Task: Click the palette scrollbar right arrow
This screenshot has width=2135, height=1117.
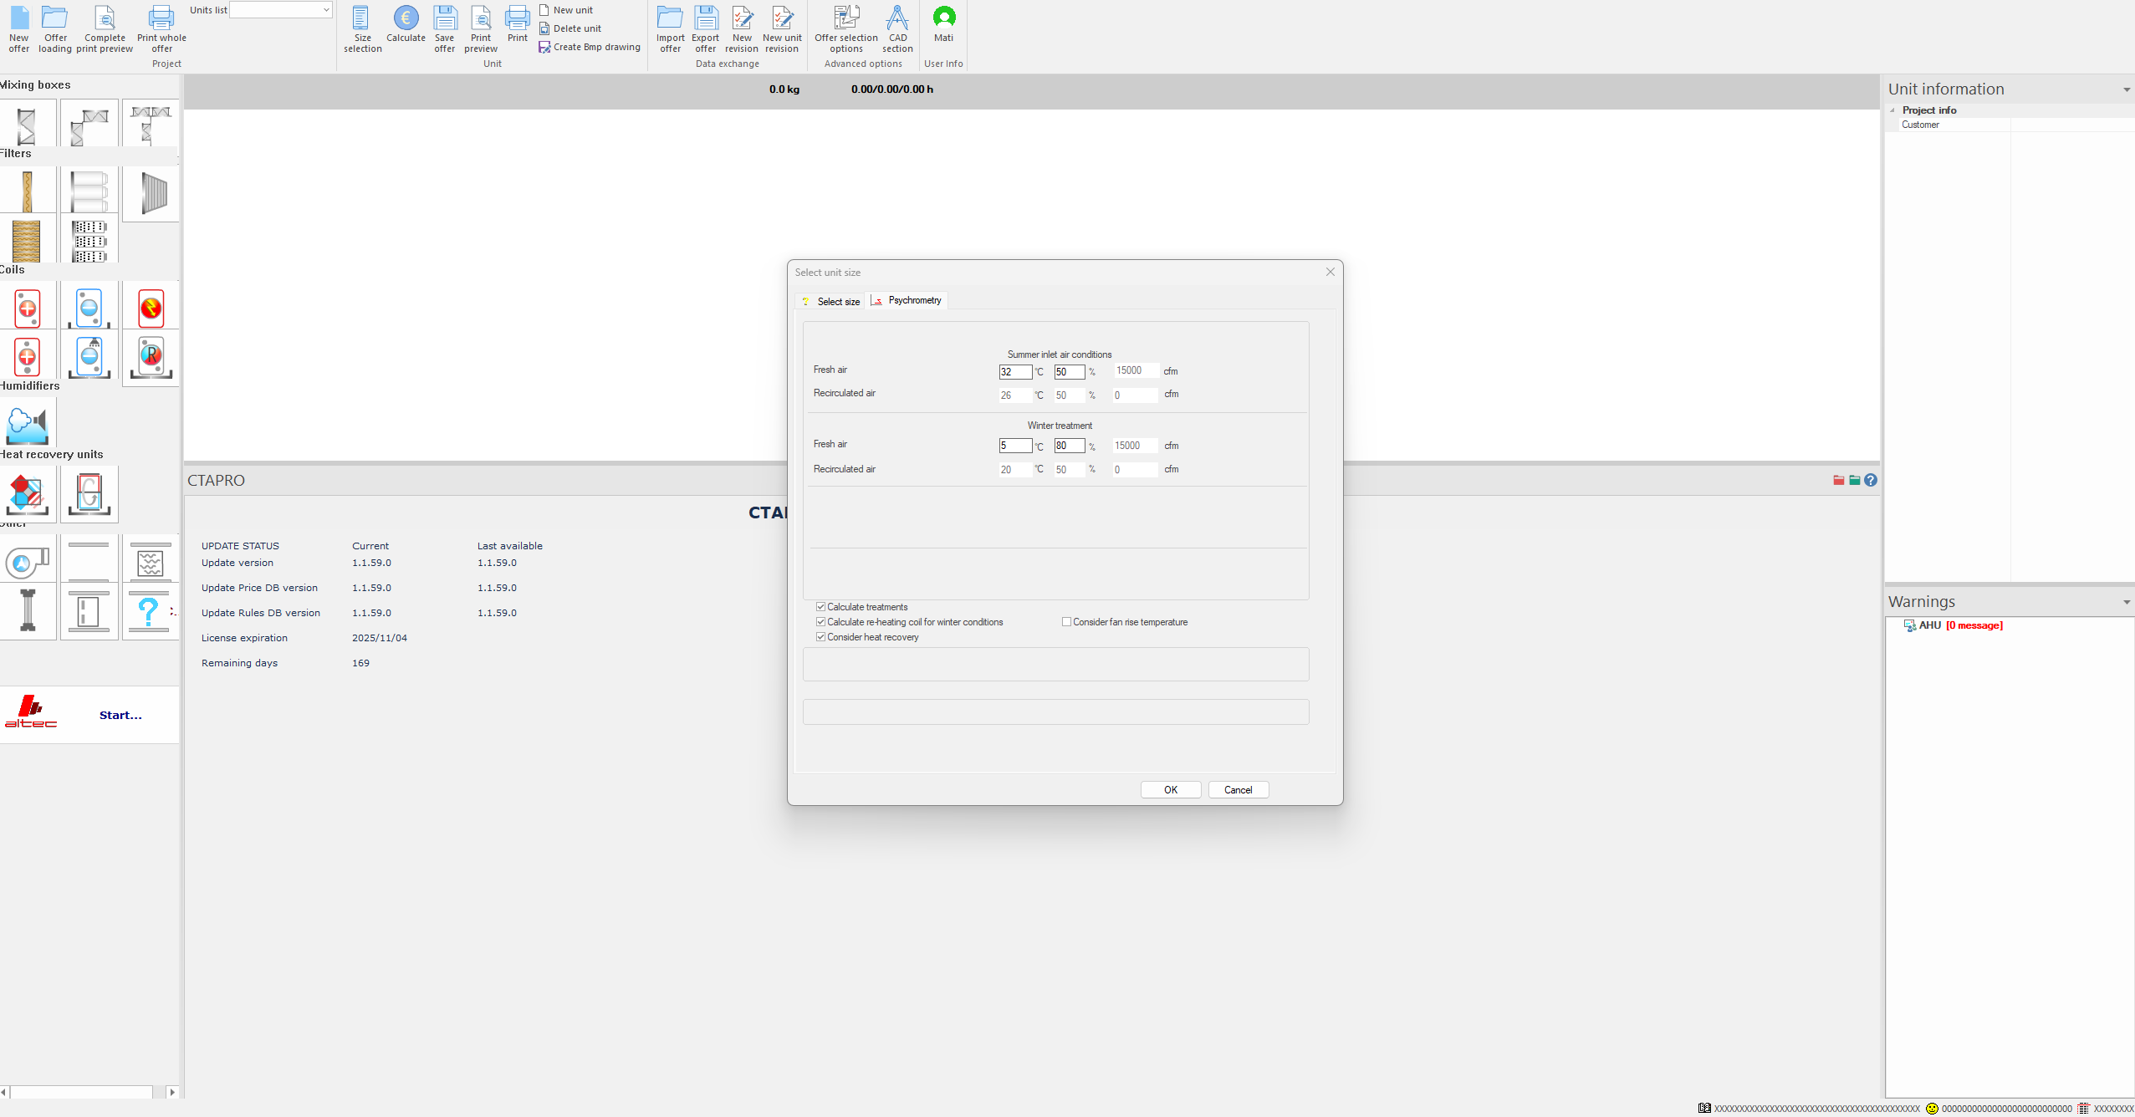Action: [x=172, y=1092]
